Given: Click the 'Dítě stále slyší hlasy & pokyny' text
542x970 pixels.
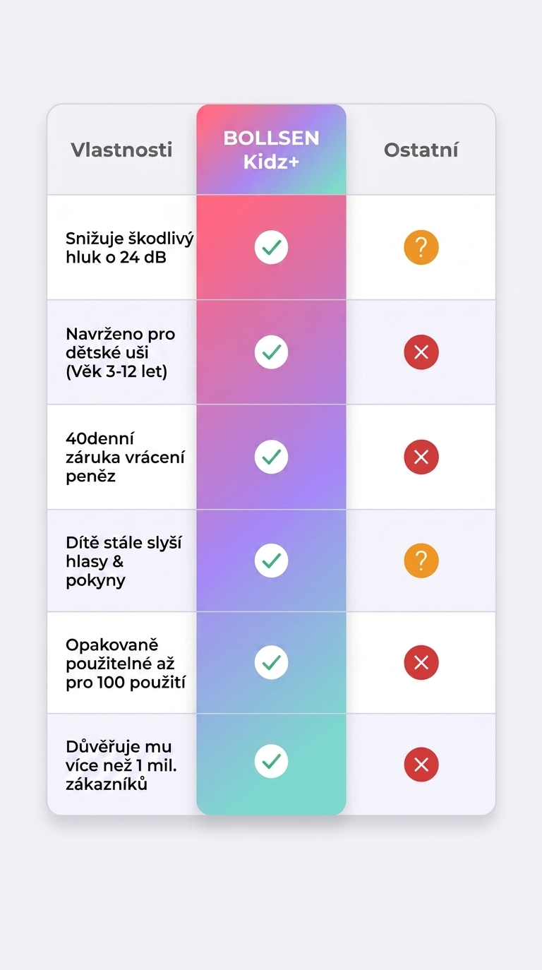Looking at the screenshot, I should [124, 561].
